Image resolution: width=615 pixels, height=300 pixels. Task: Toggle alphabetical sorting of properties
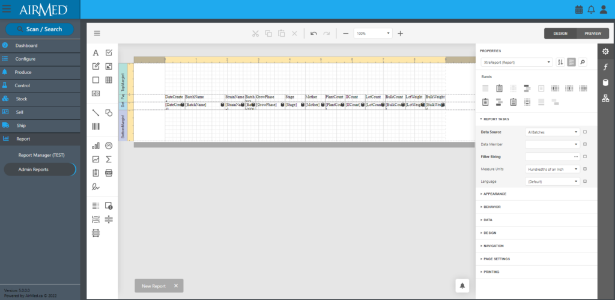(x=560, y=62)
